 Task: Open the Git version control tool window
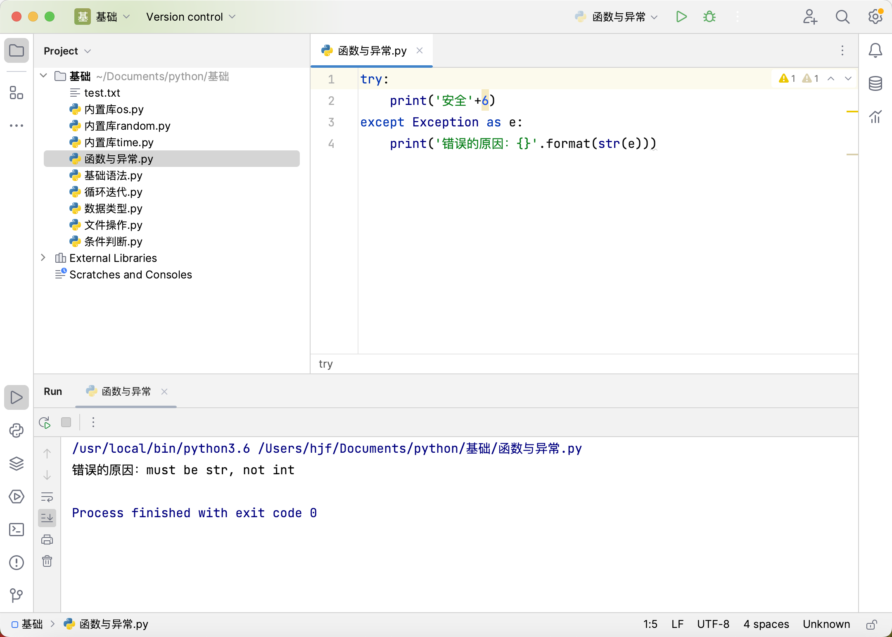click(x=17, y=595)
